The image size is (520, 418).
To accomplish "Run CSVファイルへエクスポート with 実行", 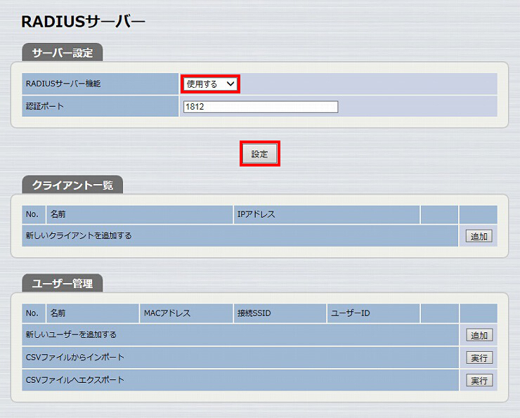I will point(479,380).
